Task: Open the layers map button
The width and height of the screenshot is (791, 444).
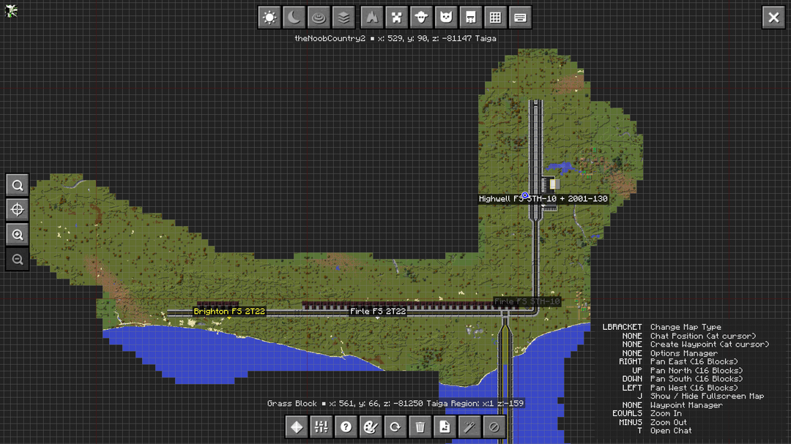Action: click(x=343, y=18)
